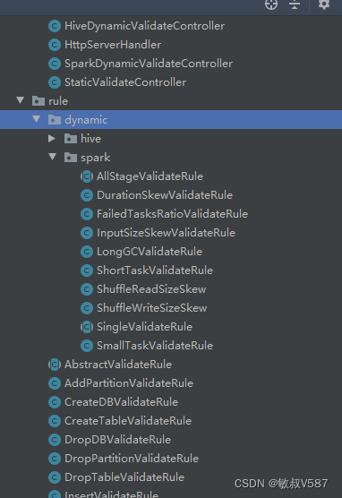342x498 pixels.
Task: Click class icon of DropPartitionValidateRule
Action: pyautogui.click(x=55, y=459)
